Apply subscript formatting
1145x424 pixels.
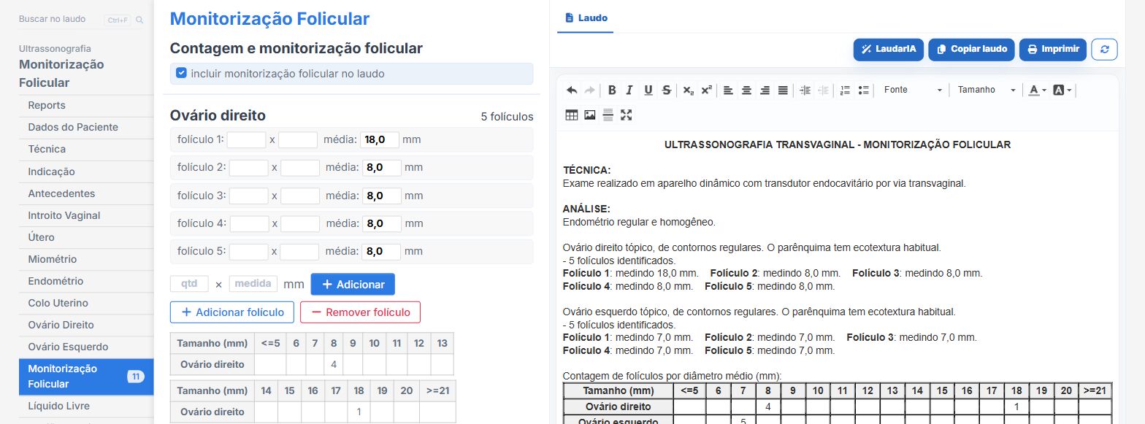pos(688,90)
